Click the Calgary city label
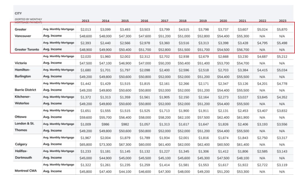Image resolution: width=295 pixels, height=175 pixels. tap(21, 144)
